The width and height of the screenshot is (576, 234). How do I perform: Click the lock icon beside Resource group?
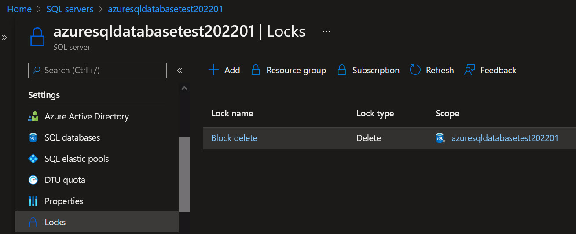tap(256, 70)
